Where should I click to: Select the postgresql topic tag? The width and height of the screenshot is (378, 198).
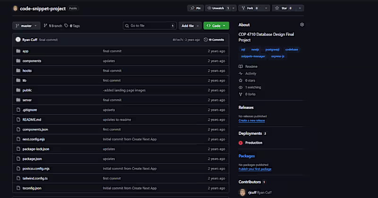click(271, 49)
